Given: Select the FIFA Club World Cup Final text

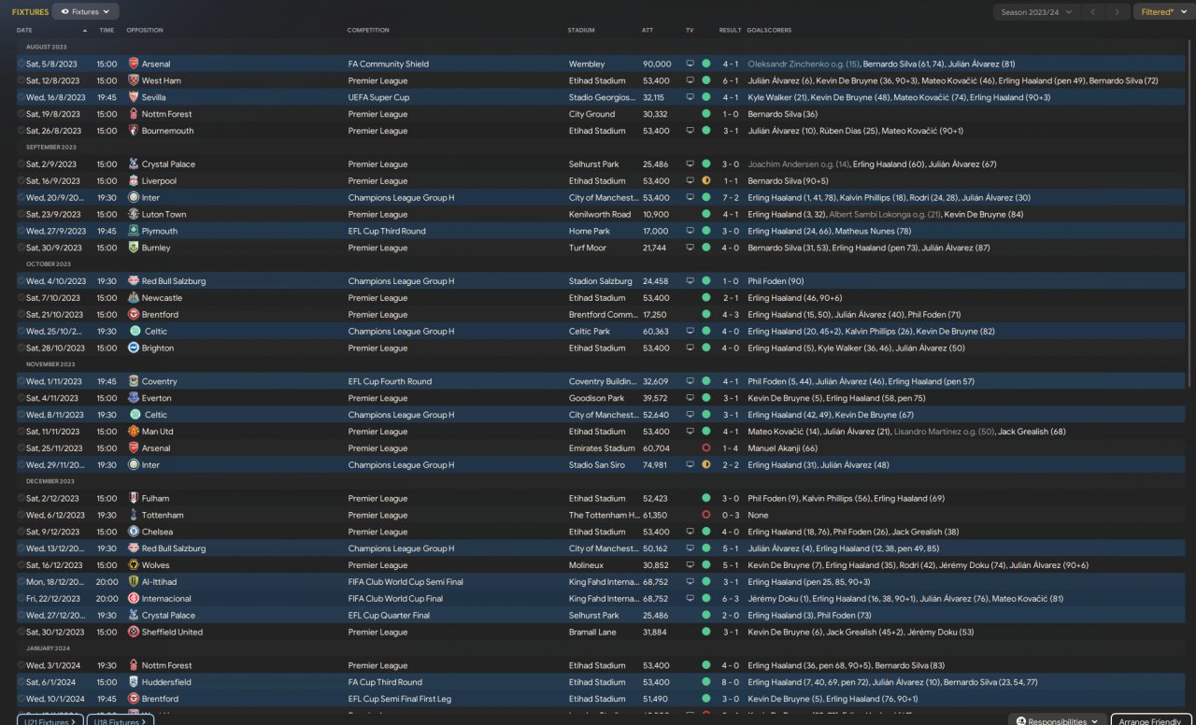Looking at the screenshot, I should click(395, 599).
